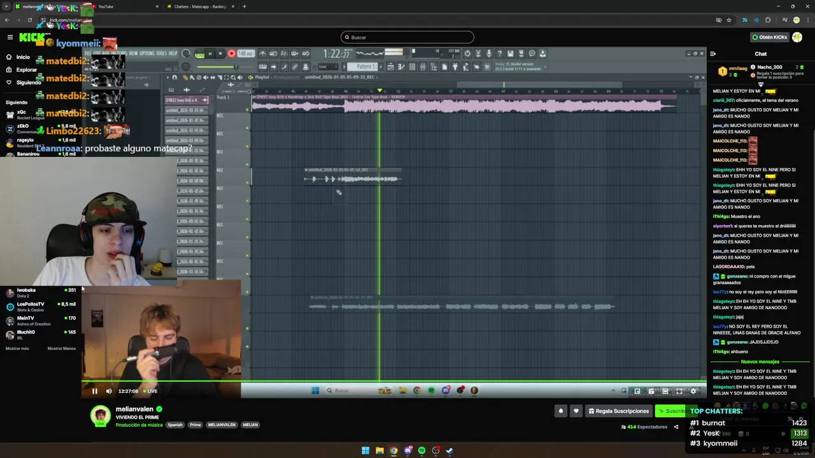The image size is (815, 458).
Task: Click Nuevos mensajes in chat
Action: pyautogui.click(x=760, y=362)
